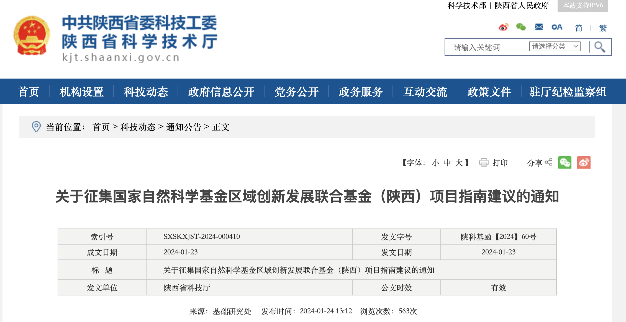Click the location pin icon

coord(36,127)
